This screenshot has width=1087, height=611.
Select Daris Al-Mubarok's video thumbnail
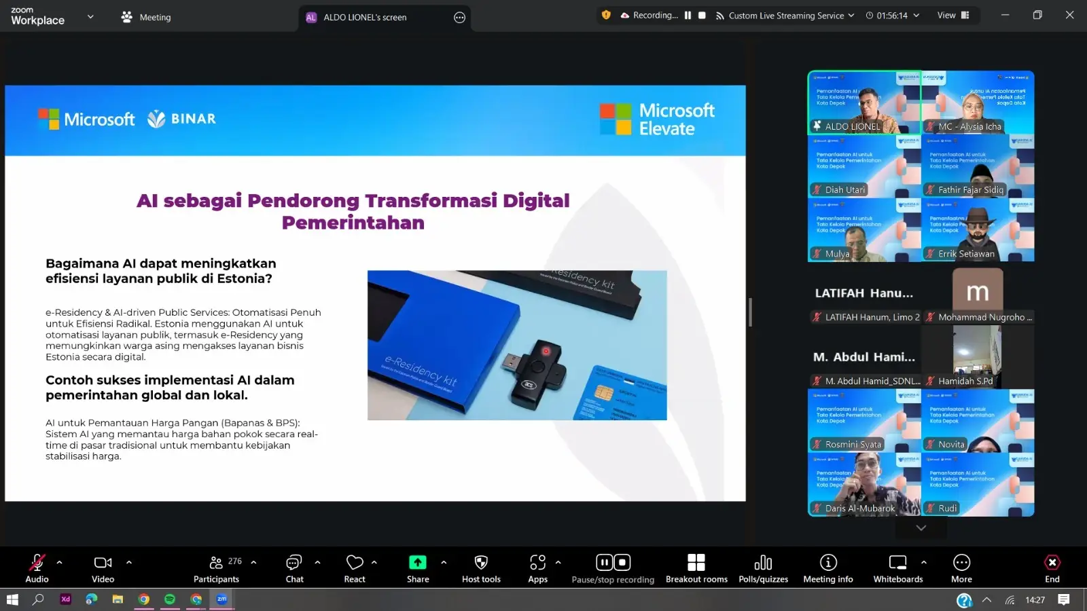click(864, 484)
